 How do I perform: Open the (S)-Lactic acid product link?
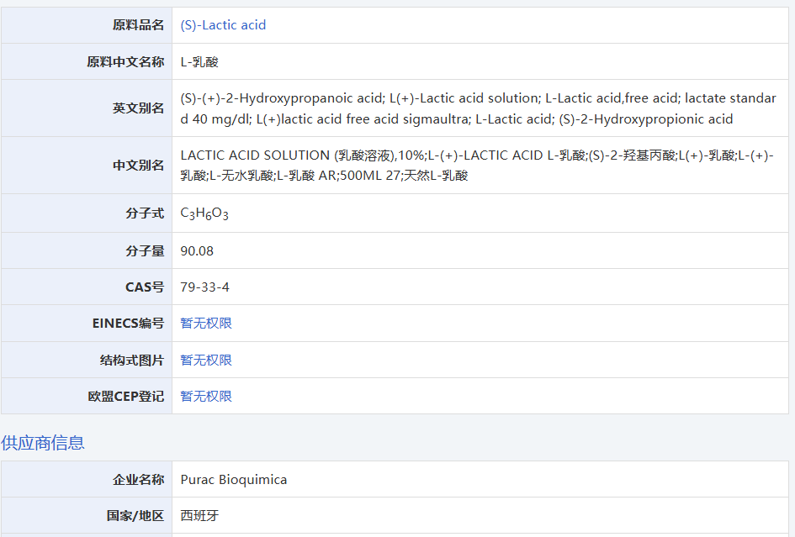[222, 24]
